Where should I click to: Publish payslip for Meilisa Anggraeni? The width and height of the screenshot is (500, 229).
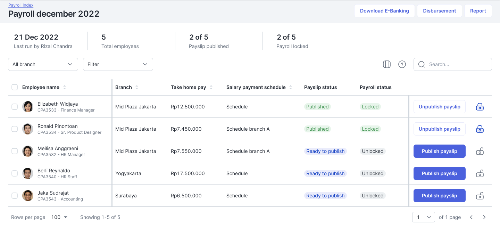click(x=439, y=151)
